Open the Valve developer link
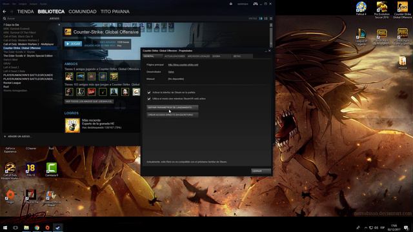The height and width of the screenshot is (232, 413). pos(171,72)
